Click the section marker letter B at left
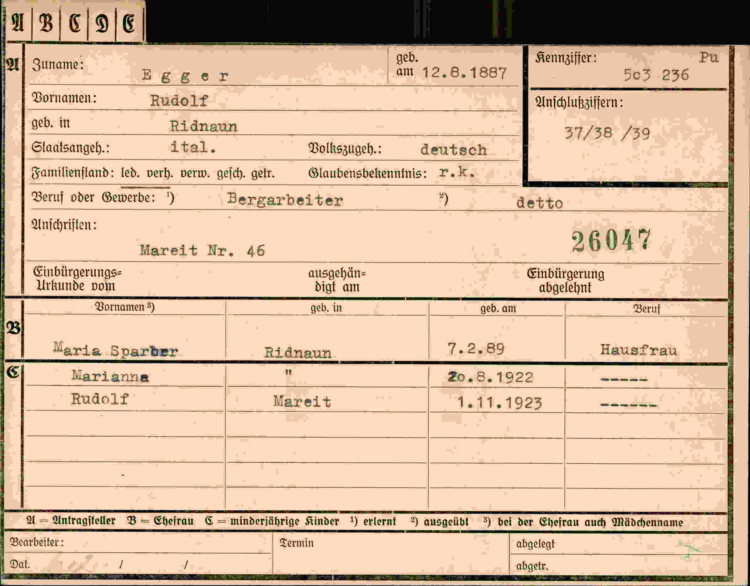Screen dimensions: 750x586 (x=13, y=328)
